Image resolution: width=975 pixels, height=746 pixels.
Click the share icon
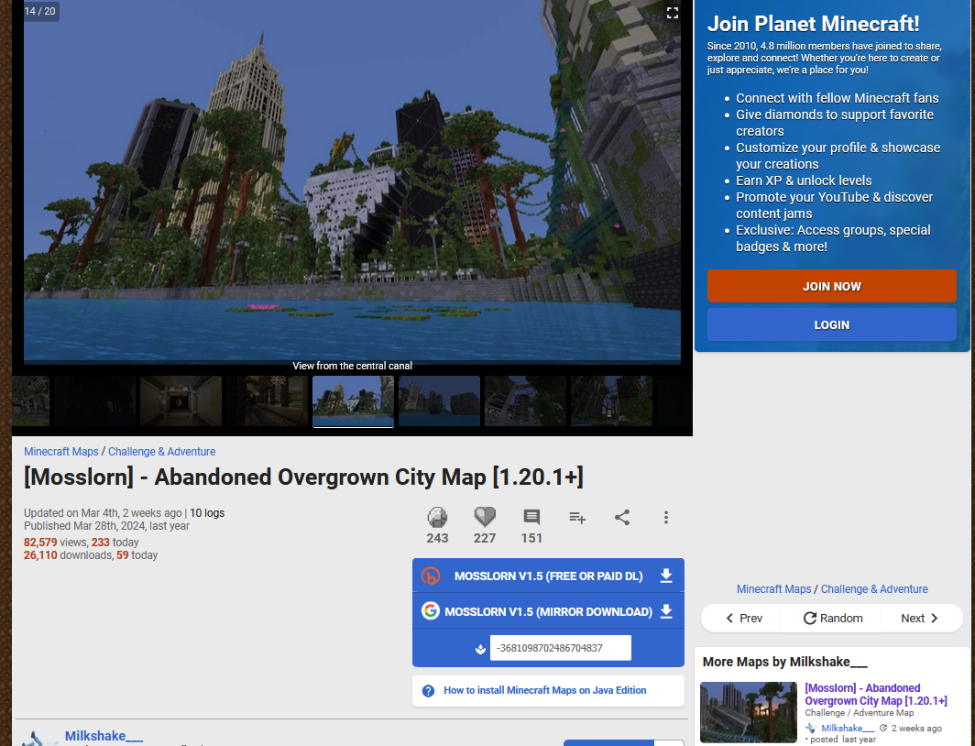pos(622,517)
